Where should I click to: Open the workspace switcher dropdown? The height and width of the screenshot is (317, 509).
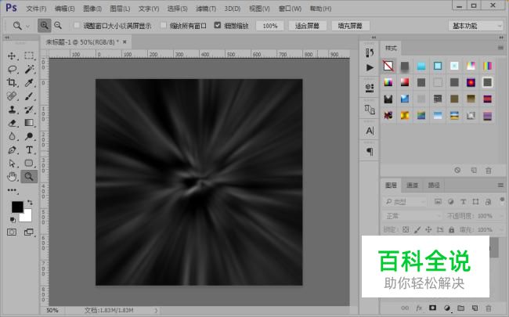click(x=475, y=26)
